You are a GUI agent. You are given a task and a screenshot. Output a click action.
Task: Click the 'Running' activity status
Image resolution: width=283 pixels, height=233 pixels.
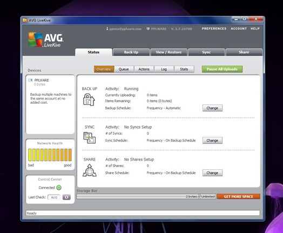click(x=131, y=89)
